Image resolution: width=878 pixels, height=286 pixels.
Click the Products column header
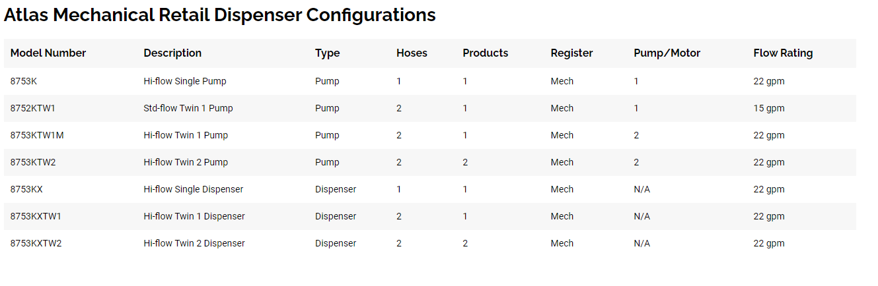486,53
